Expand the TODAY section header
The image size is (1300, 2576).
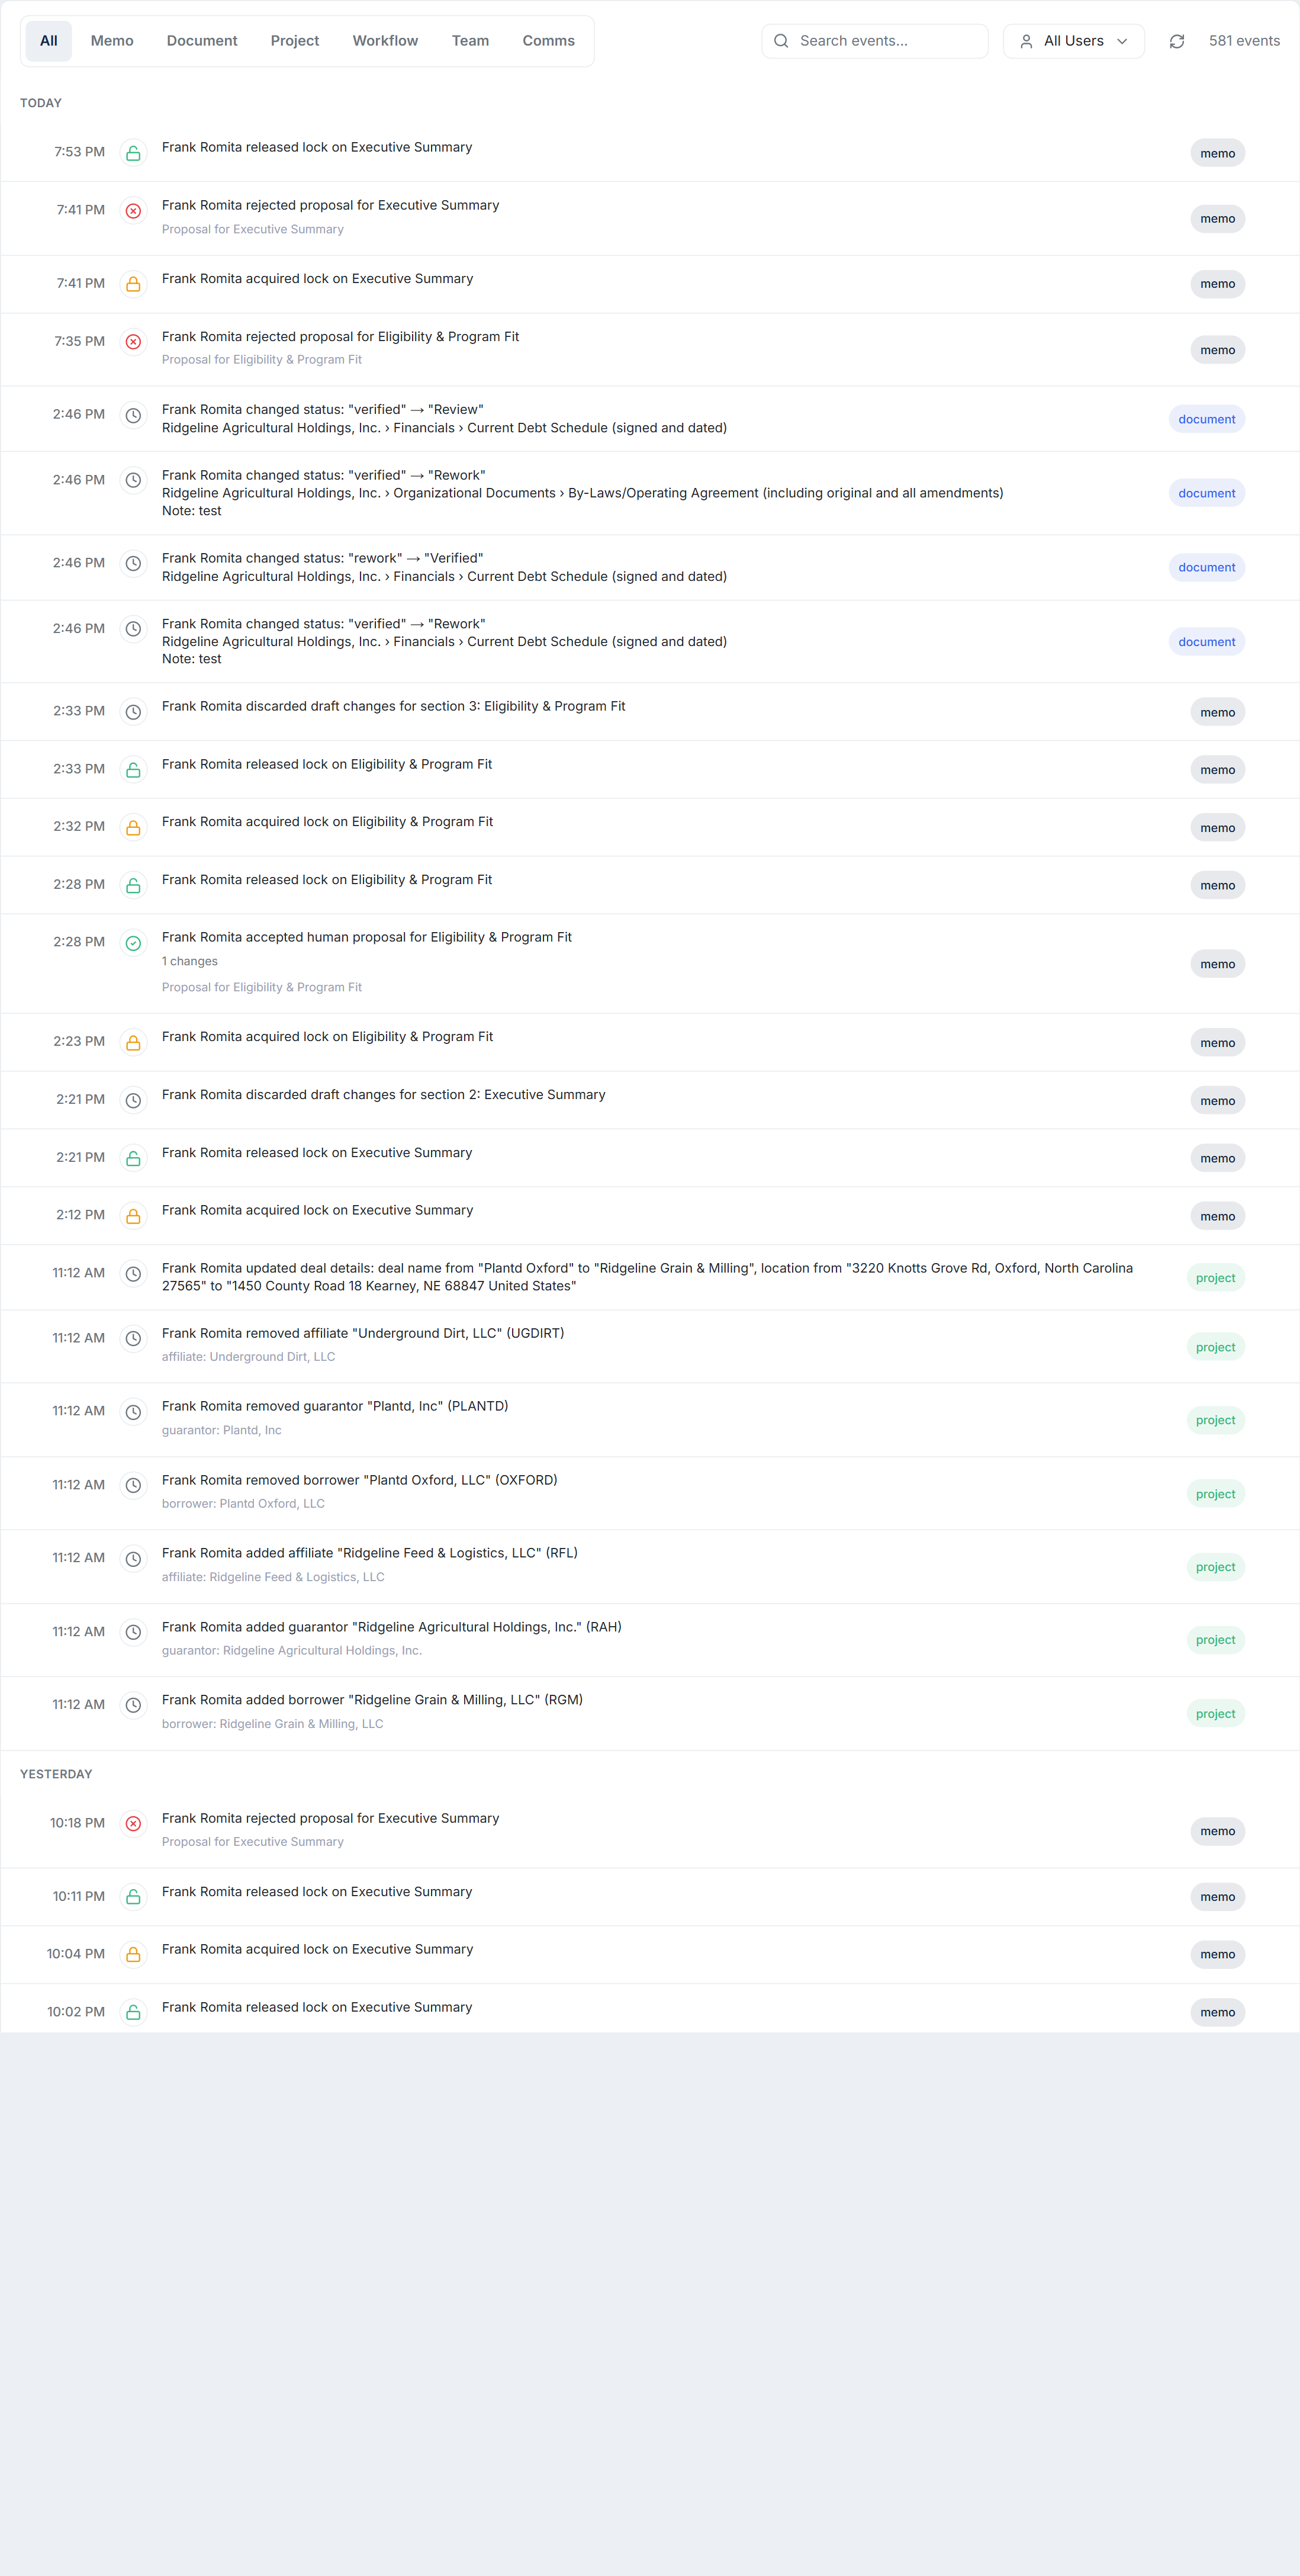(x=41, y=103)
